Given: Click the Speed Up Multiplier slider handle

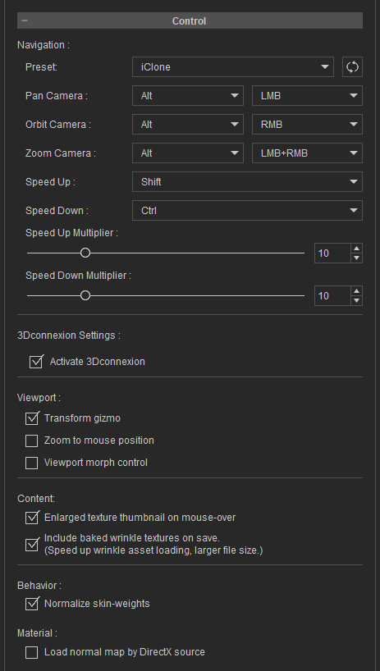Looking at the screenshot, I should [85, 253].
